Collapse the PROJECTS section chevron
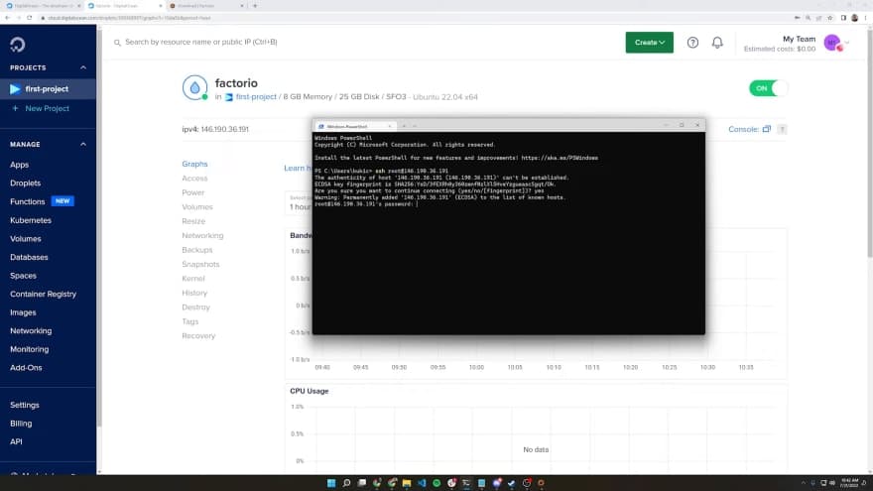This screenshot has height=491, width=873. (x=83, y=67)
